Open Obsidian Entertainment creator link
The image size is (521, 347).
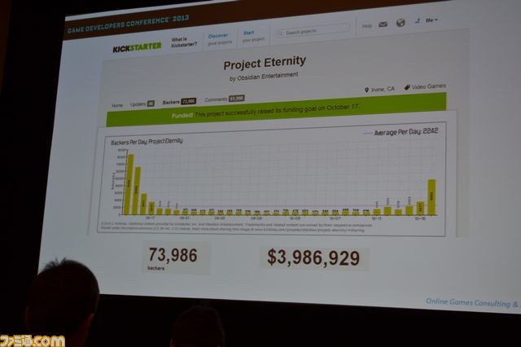point(268,76)
